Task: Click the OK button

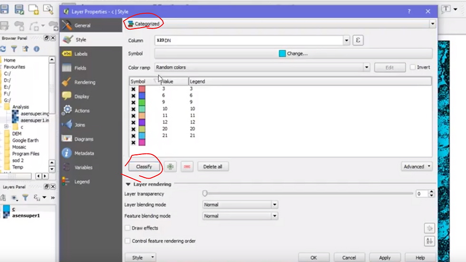Action: click(x=313, y=258)
